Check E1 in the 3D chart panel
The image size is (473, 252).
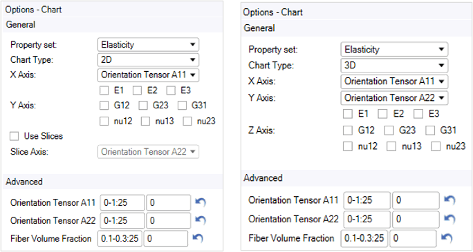348,114
